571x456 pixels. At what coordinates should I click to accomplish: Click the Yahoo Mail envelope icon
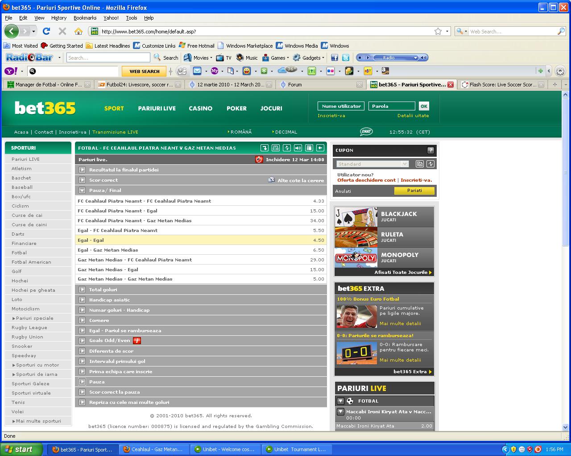click(x=197, y=71)
